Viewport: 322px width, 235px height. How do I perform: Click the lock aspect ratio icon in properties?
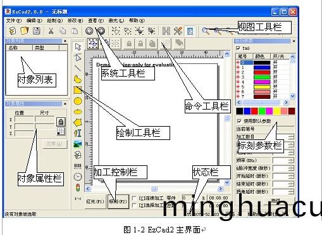click(61, 122)
